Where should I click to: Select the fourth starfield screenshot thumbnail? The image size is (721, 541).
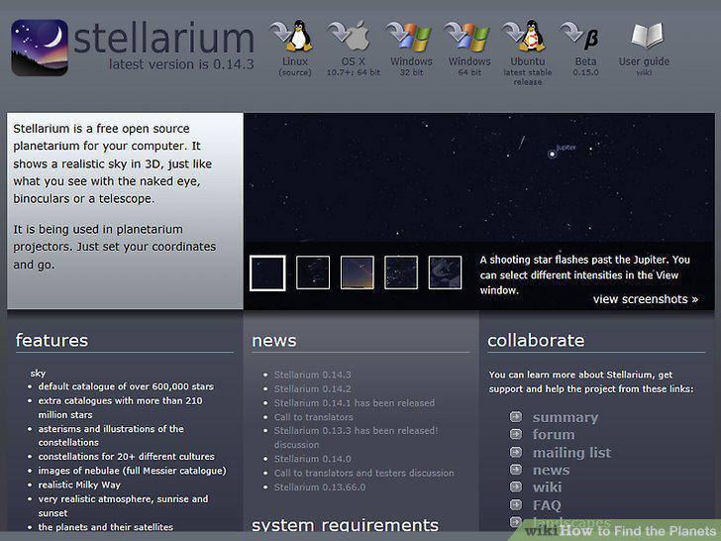click(401, 272)
